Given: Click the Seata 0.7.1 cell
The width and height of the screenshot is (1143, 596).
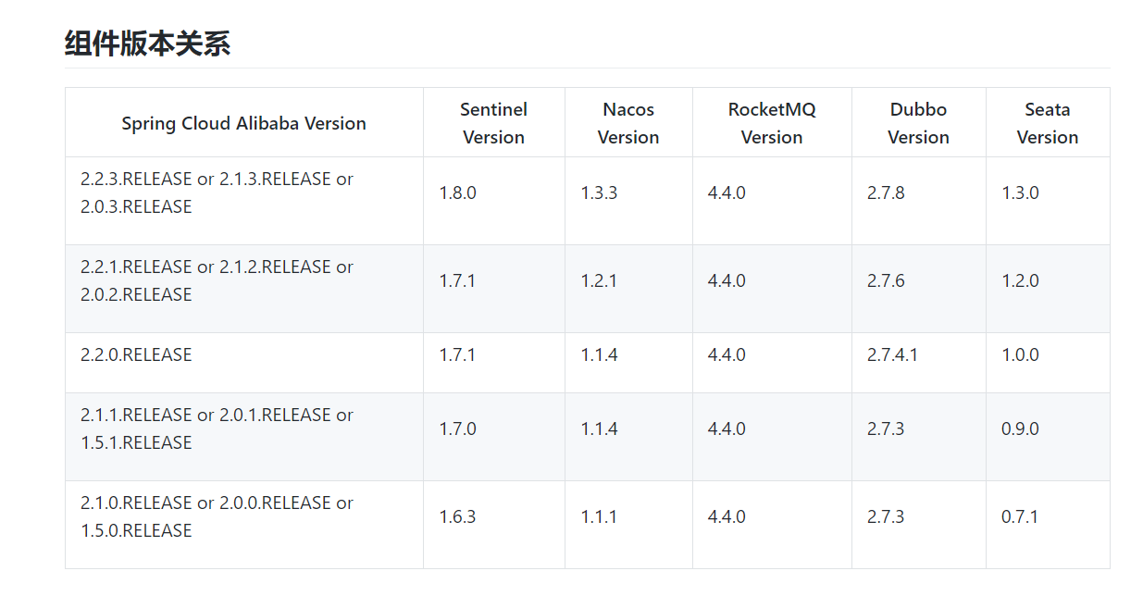Looking at the screenshot, I should tap(1020, 516).
